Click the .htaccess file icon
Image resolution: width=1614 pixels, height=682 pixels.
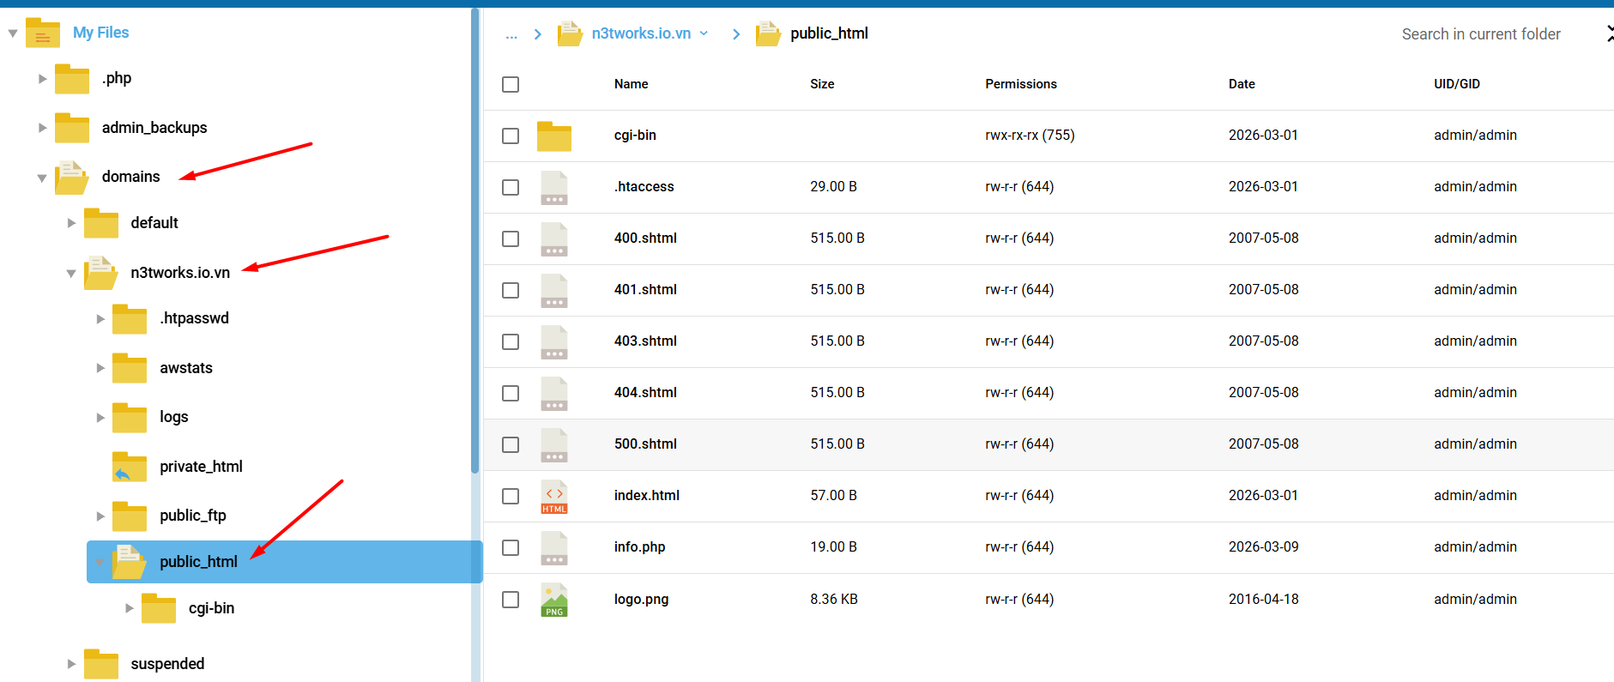pos(553,187)
